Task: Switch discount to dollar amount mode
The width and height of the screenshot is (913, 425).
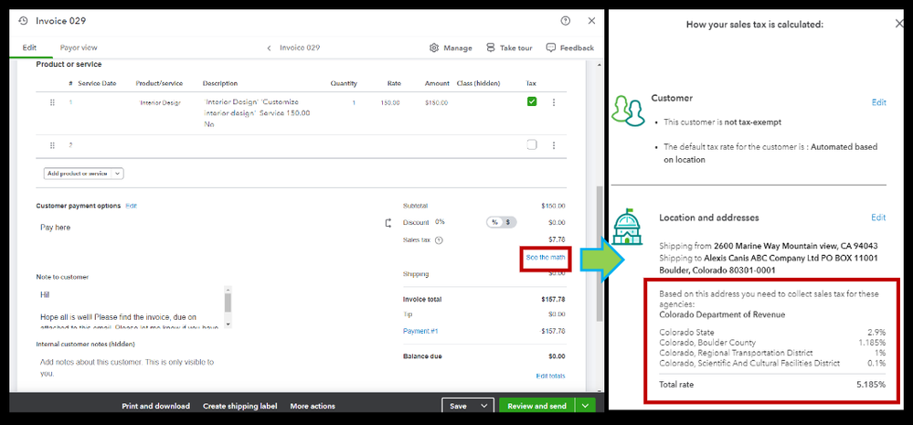Action: point(508,222)
